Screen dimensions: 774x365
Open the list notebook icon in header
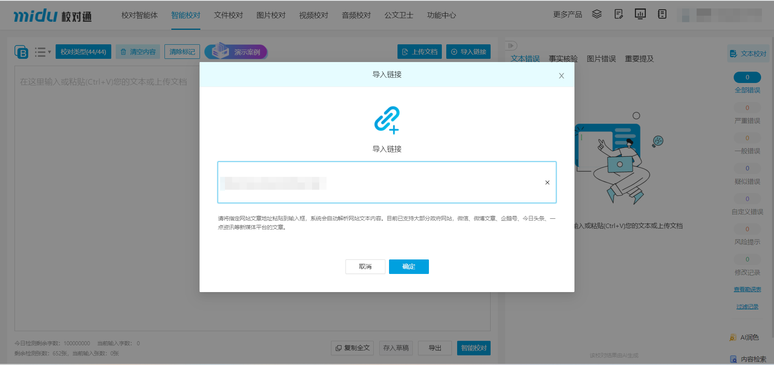click(662, 15)
